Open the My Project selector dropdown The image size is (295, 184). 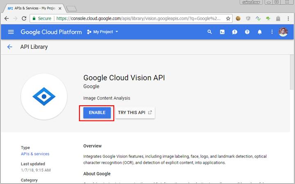pyautogui.click(x=102, y=32)
